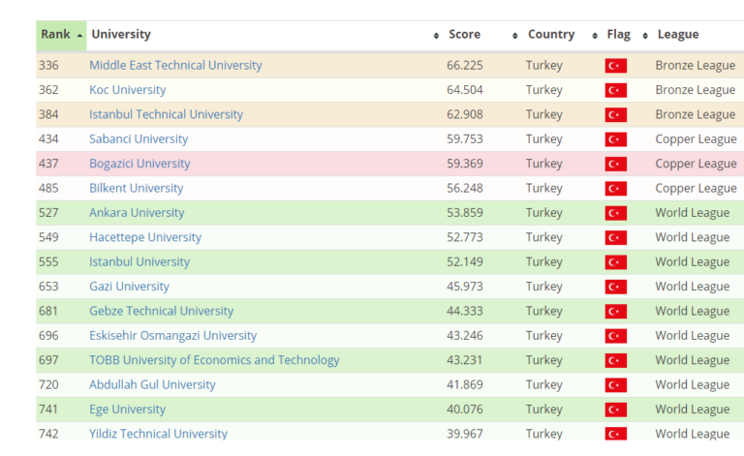Click Turkey flag in Middle East Technical row
Viewport: 744px width, 456px height.
[615, 66]
